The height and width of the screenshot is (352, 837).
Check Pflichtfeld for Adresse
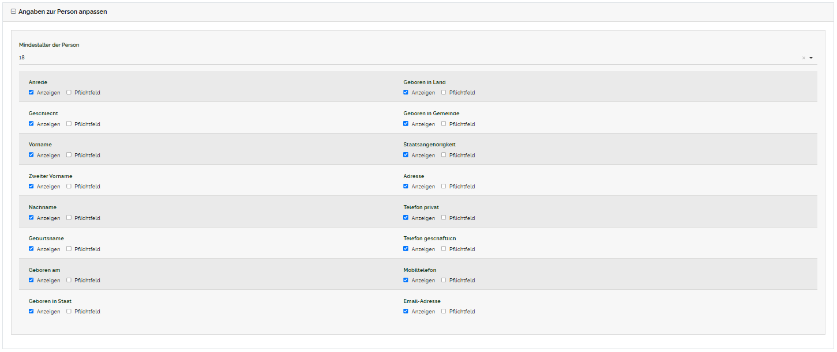(444, 186)
